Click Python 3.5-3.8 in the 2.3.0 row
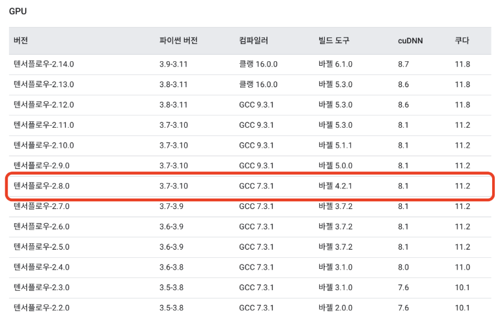498x316 pixels. (x=172, y=287)
